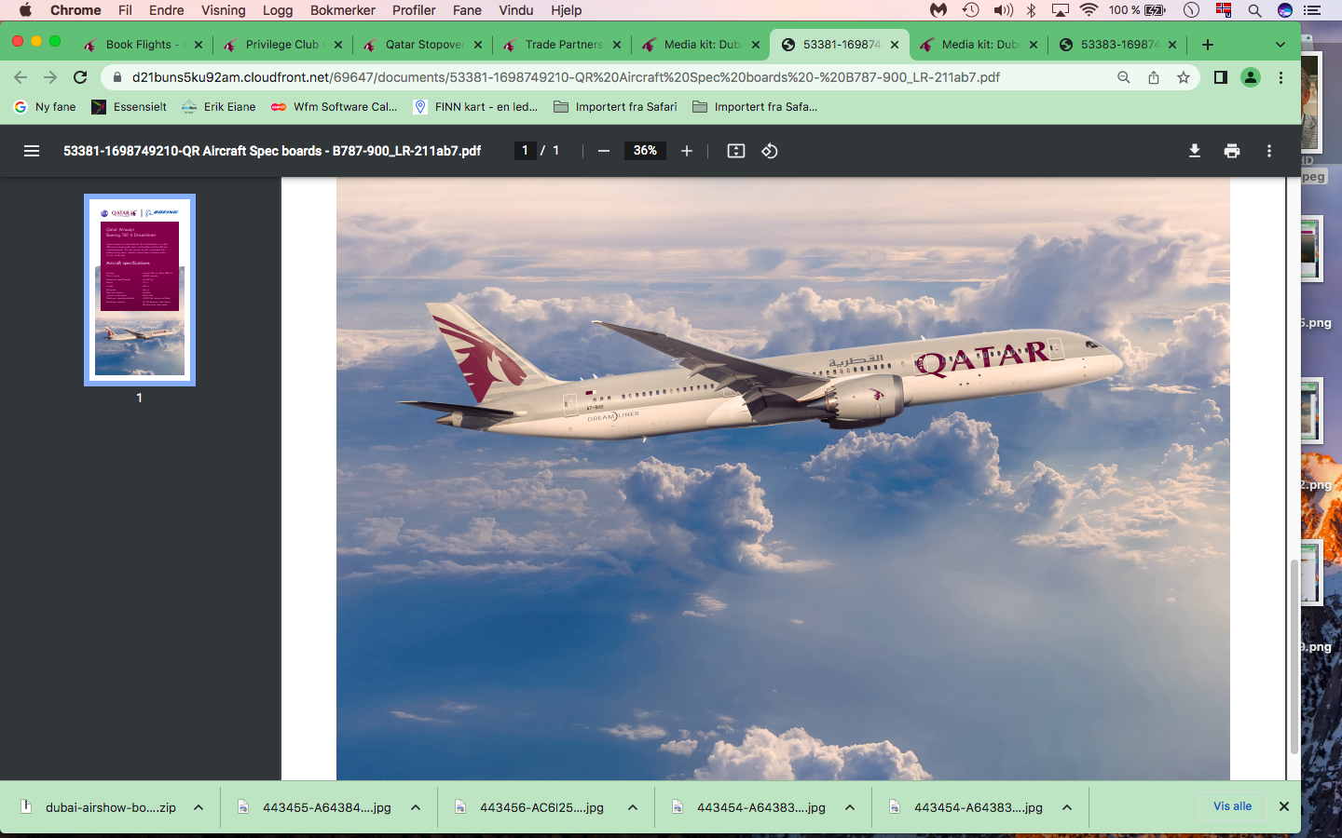The width and height of the screenshot is (1342, 838).
Task: View site information lock icon
Action: pyautogui.click(x=117, y=77)
